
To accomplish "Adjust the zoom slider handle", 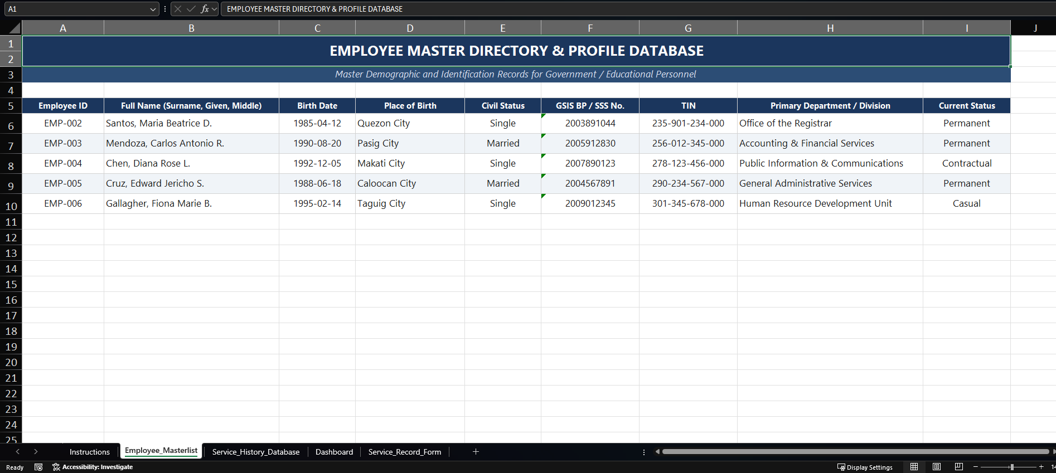I will click(x=1011, y=467).
